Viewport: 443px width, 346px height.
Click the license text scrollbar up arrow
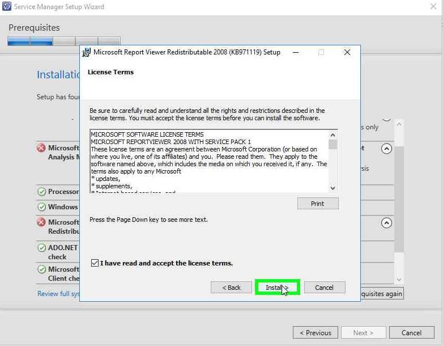pos(333,135)
